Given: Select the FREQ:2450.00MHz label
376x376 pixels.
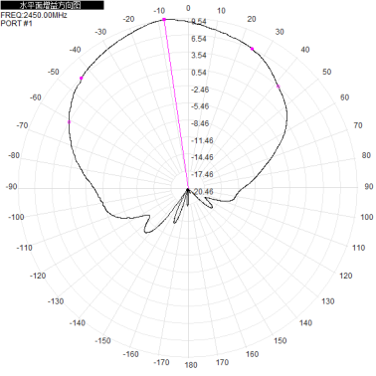Looking at the screenshot, I should pos(34,15).
